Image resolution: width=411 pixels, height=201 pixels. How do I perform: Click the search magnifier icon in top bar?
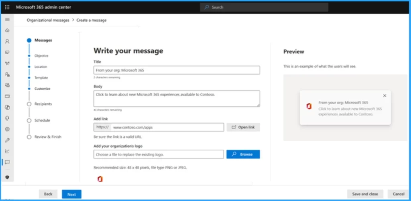point(207,7)
